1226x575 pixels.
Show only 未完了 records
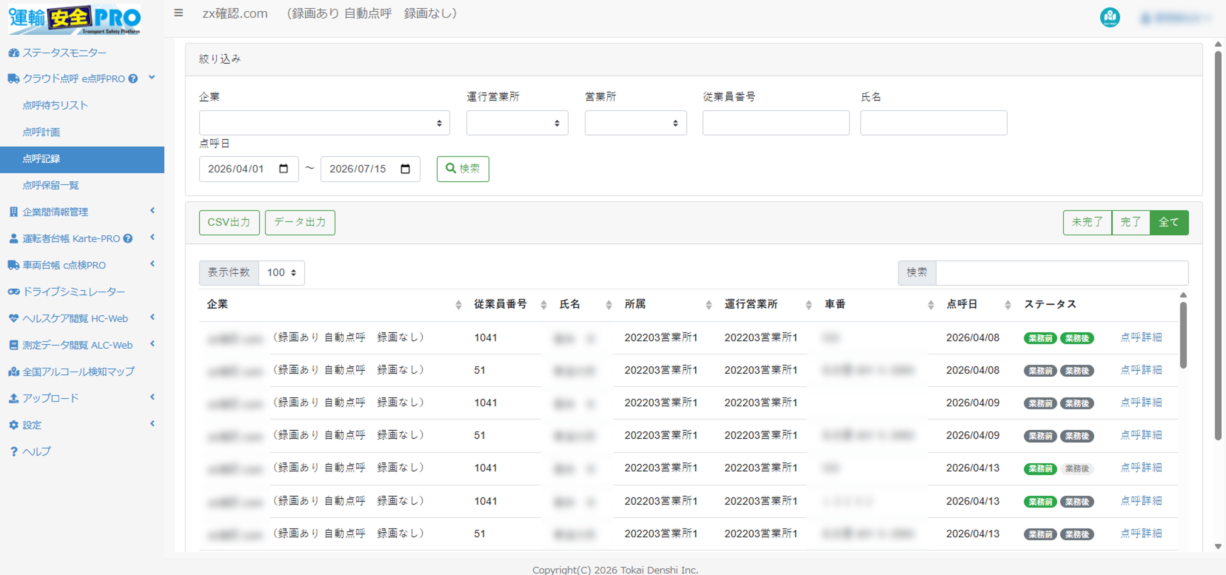(1087, 222)
